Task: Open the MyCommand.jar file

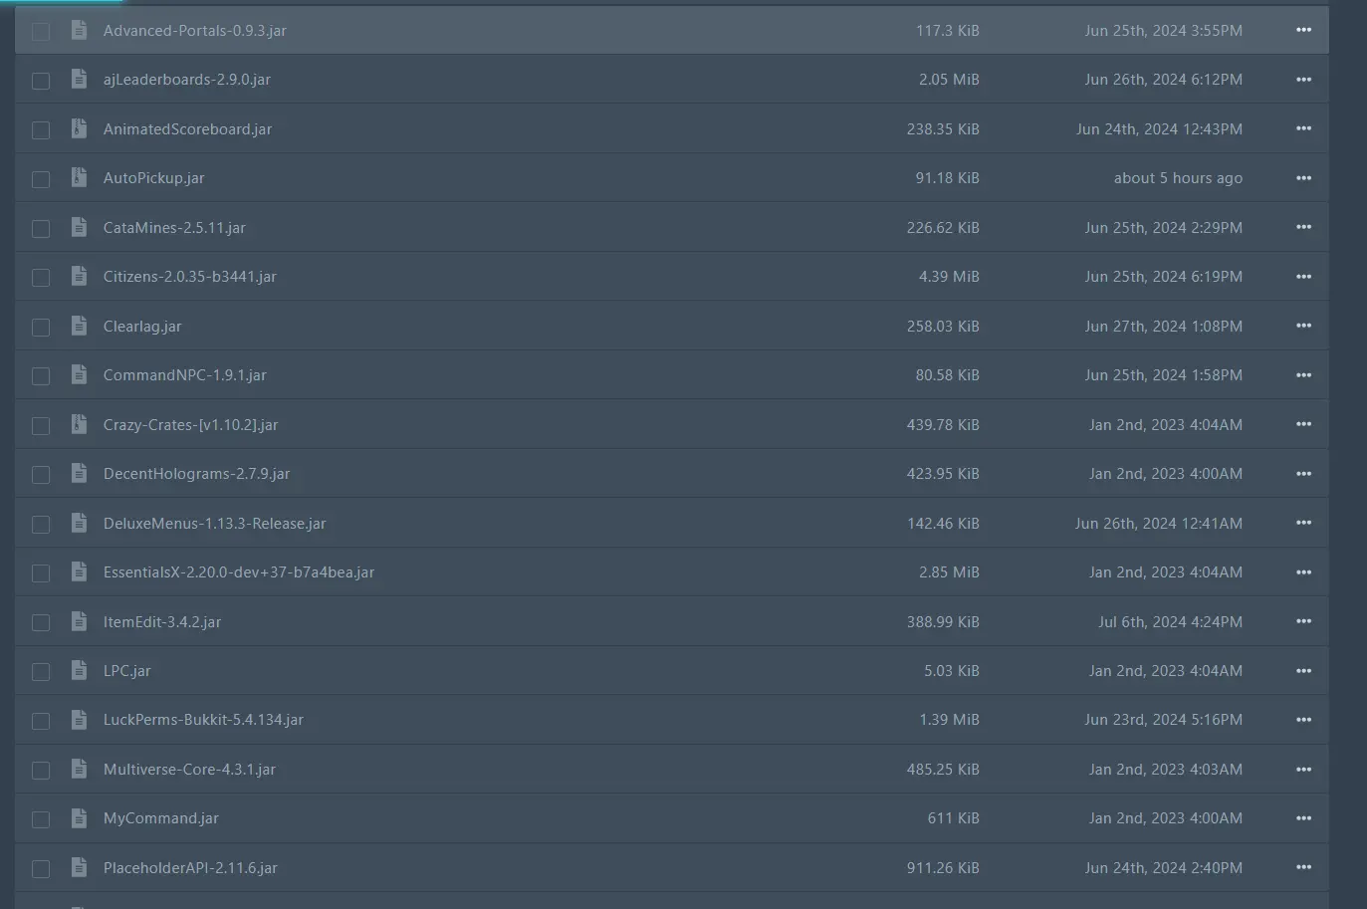Action: click(161, 818)
